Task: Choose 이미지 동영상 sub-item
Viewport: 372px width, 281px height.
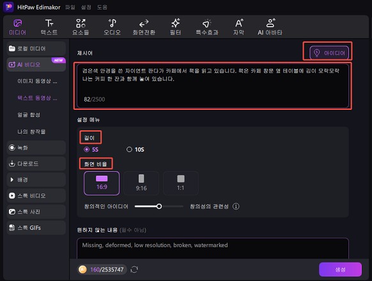Action: tap(37, 81)
